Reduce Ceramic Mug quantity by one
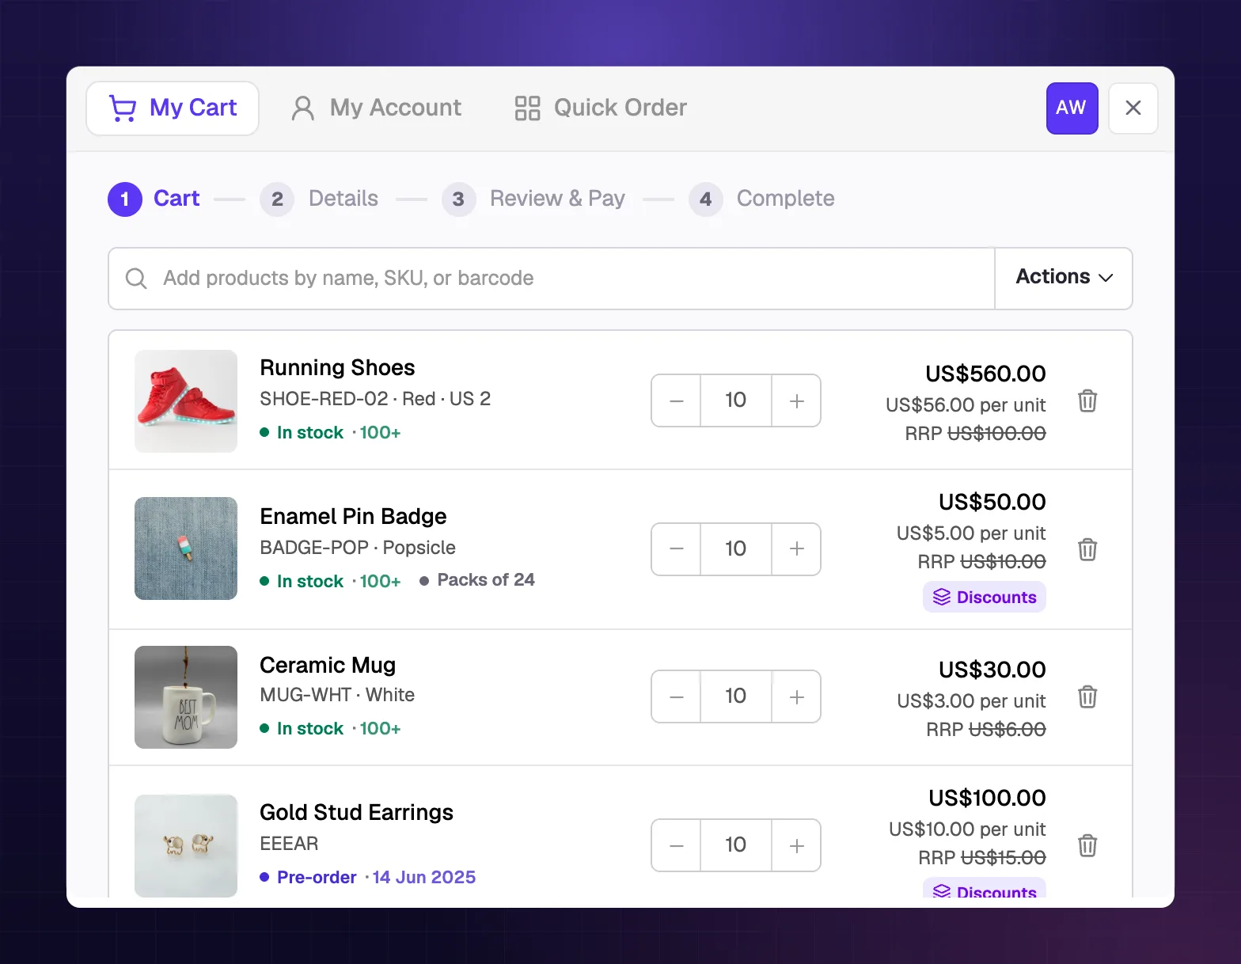This screenshot has width=1241, height=964. pos(676,696)
